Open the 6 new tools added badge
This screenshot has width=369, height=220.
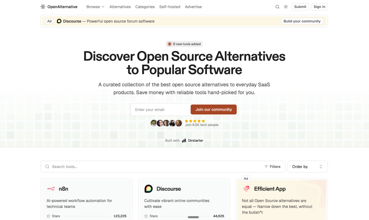click(x=184, y=44)
